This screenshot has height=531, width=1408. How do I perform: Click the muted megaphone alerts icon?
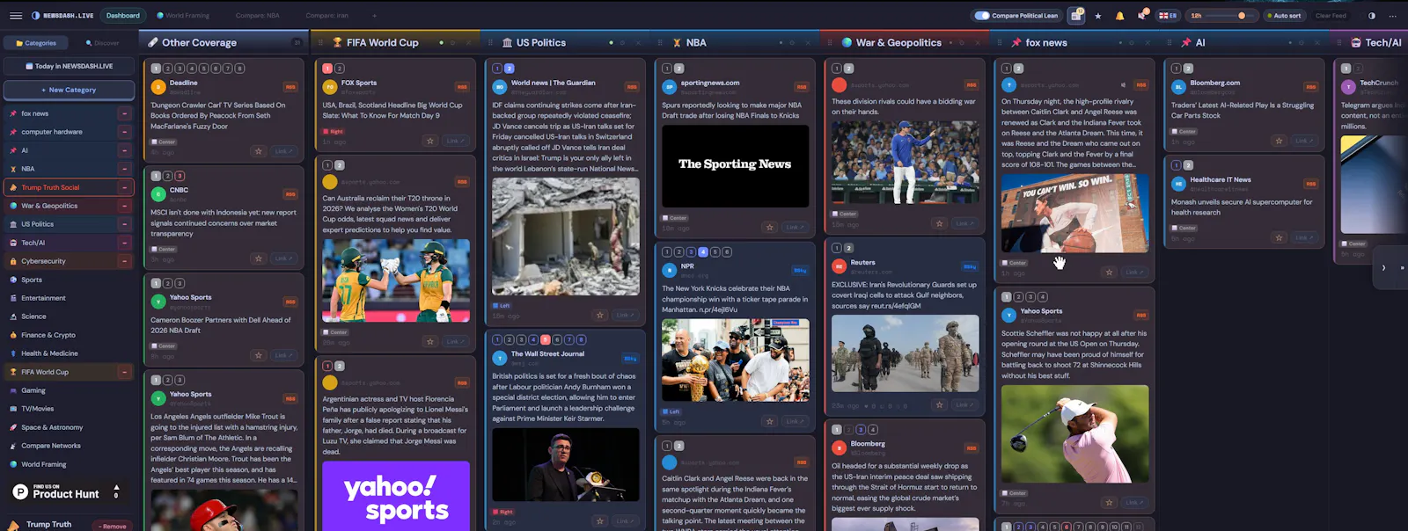(x=1141, y=15)
